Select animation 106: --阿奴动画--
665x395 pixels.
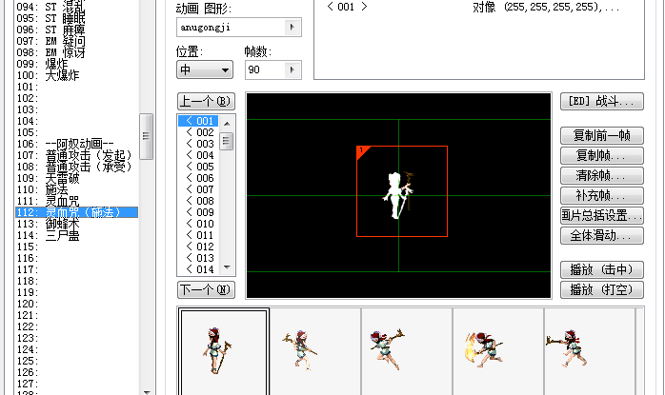[77, 144]
